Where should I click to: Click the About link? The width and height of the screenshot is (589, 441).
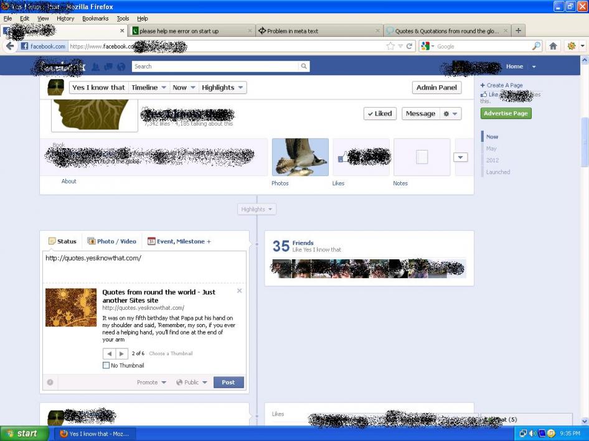coord(68,181)
